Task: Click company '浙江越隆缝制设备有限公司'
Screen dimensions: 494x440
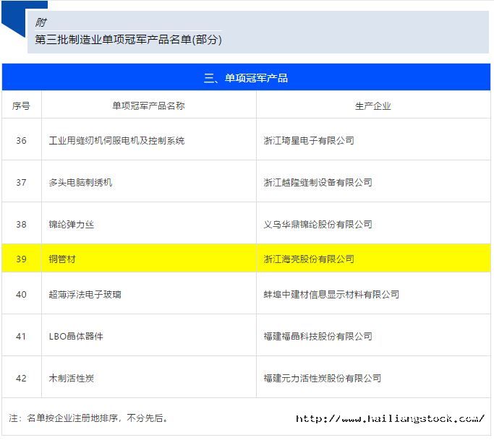Action: (x=318, y=182)
